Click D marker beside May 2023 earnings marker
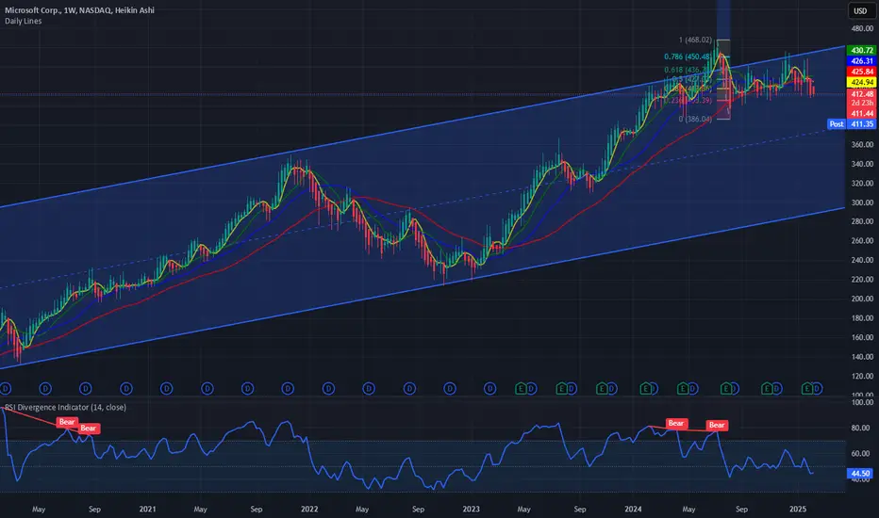This screenshot has width=879, height=518. point(531,388)
